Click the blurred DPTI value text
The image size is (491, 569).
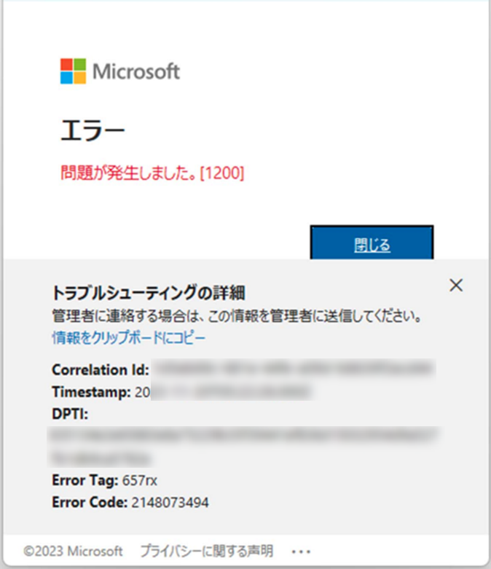pyautogui.click(x=243, y=447)
